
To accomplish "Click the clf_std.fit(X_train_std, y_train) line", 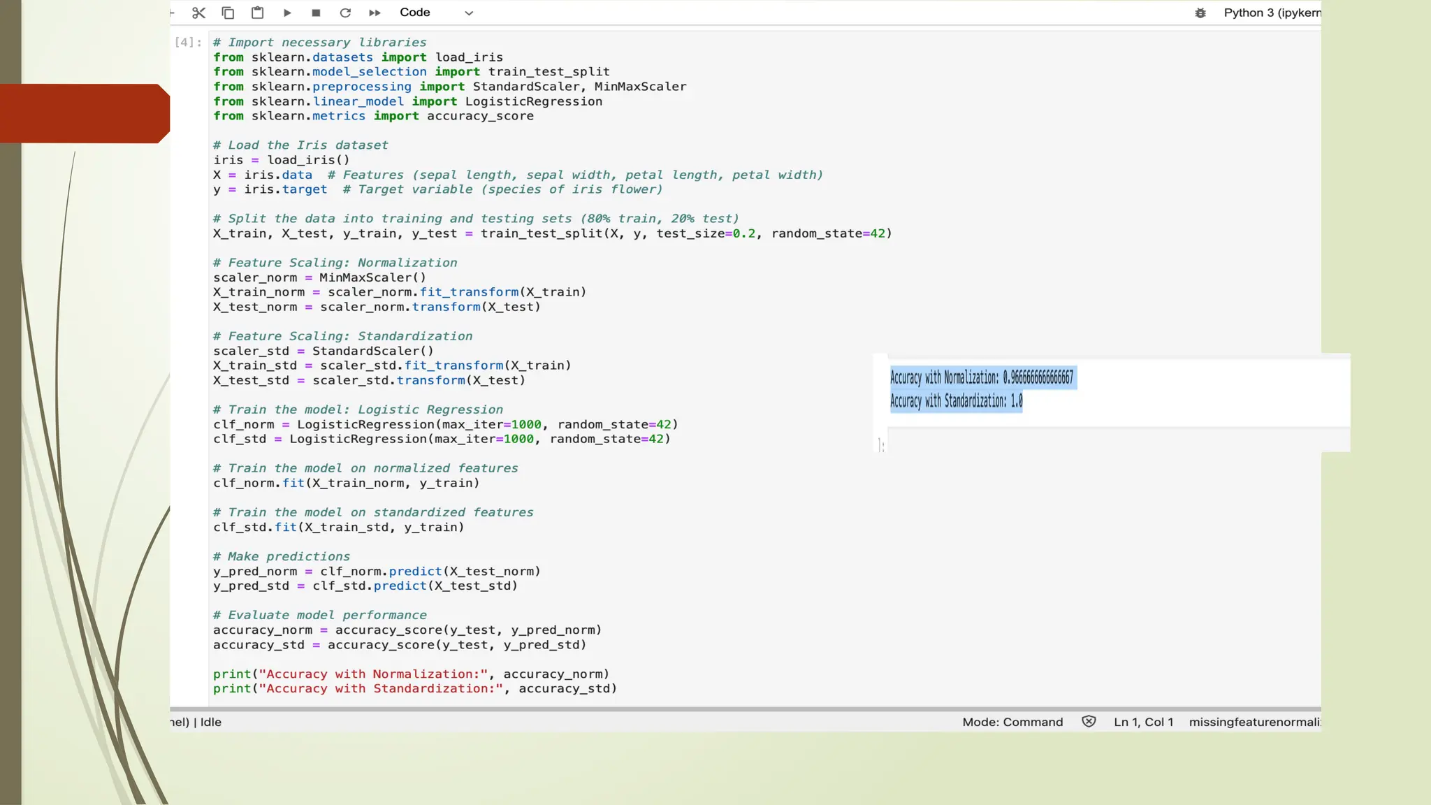I will [x=339, y=528].
